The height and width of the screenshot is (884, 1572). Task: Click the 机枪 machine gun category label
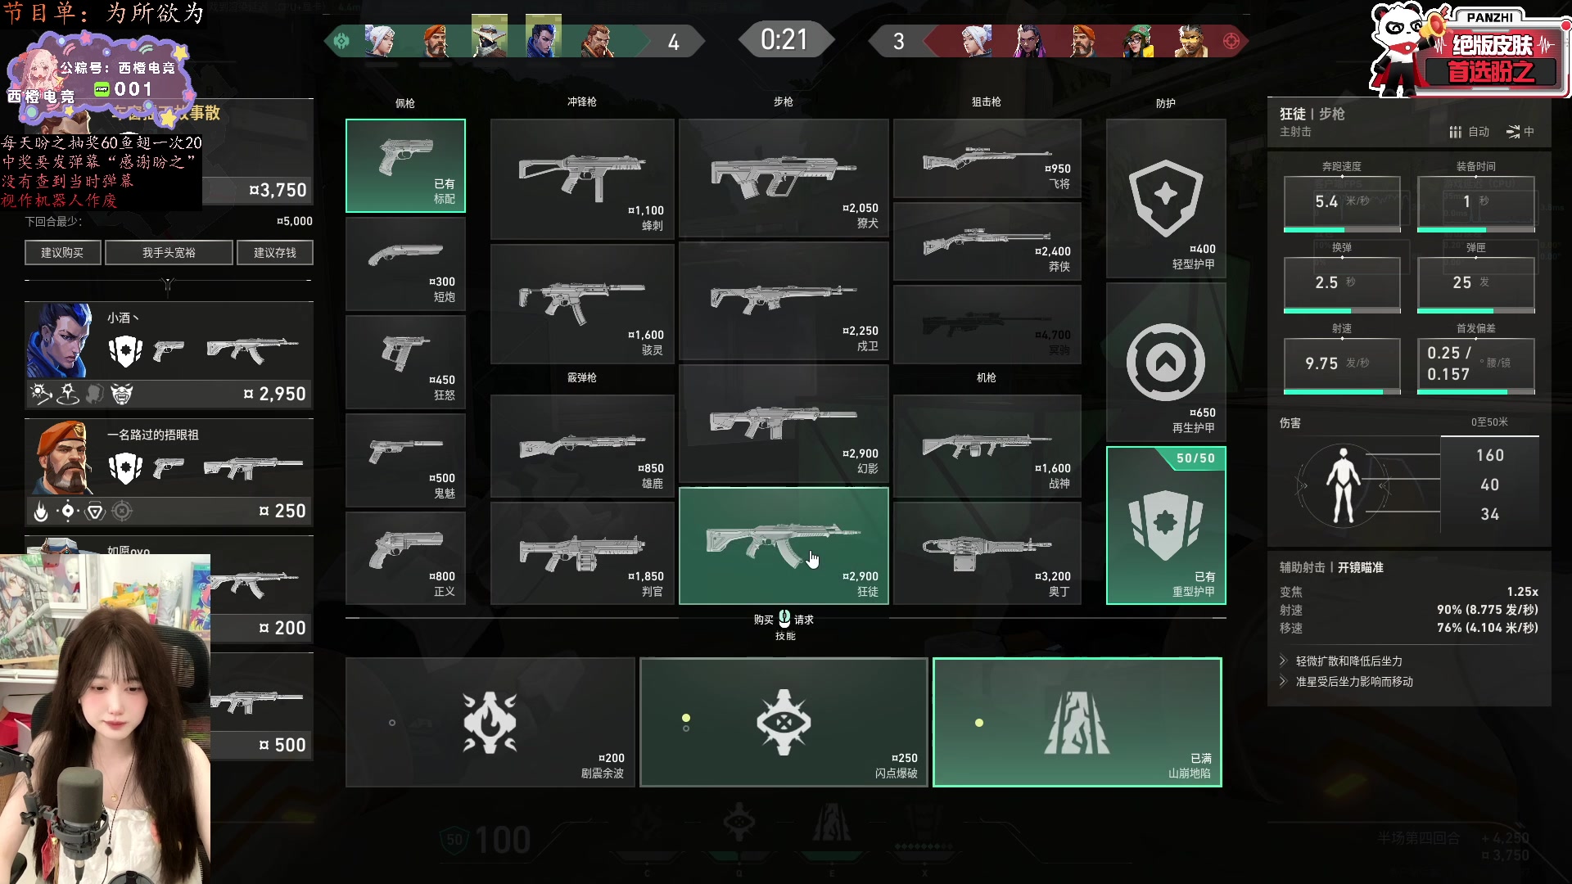click(987, 377)
